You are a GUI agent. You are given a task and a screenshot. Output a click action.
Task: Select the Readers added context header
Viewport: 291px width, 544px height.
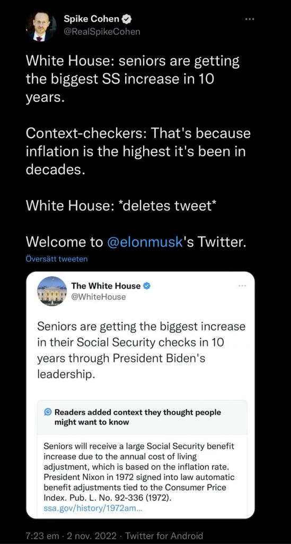138,417
